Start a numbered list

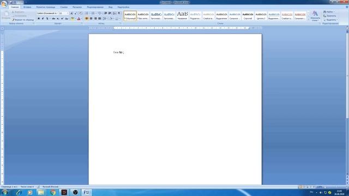[x=93, y=13]
